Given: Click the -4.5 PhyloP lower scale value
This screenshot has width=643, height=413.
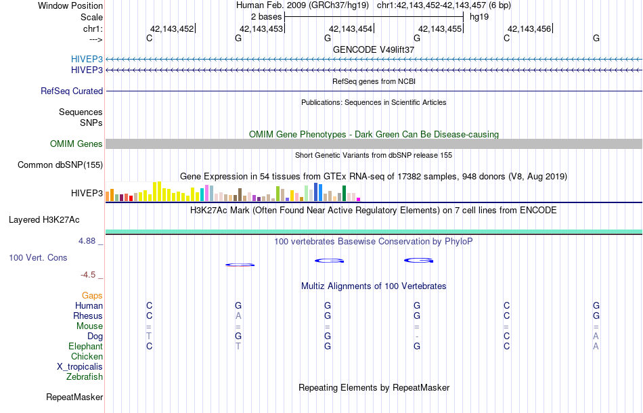Looking at the screenshot, I should click(x=88, y=275).
